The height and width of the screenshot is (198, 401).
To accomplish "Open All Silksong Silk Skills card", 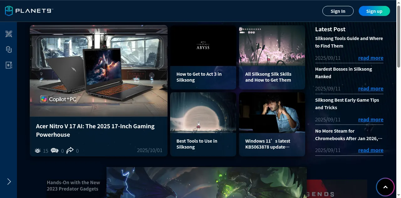I will [272, 57].
